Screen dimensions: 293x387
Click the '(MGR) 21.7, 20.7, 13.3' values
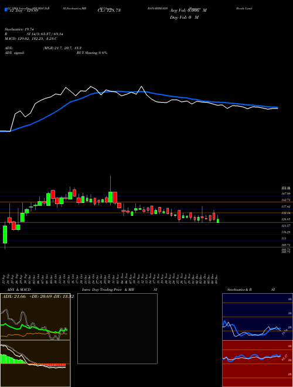62,48
